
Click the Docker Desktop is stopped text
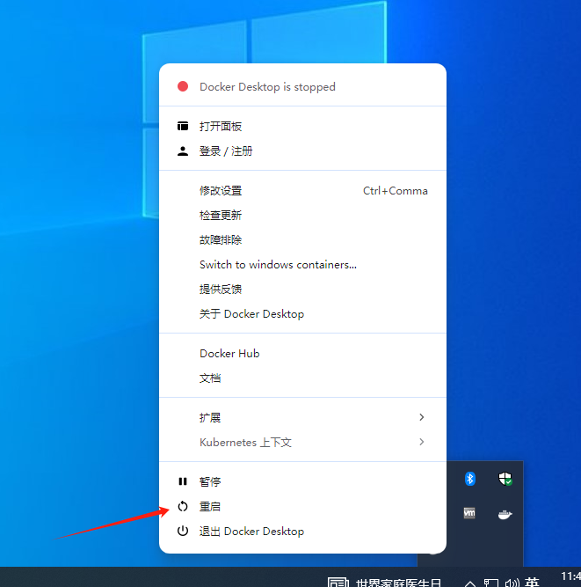click(x=267, y=87)
